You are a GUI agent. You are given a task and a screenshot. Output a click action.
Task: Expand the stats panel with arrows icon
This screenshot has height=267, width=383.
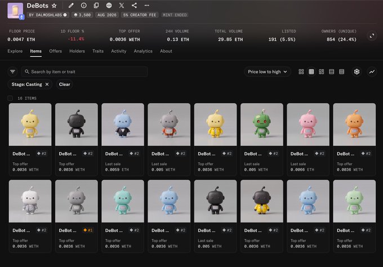coord(372,36)
